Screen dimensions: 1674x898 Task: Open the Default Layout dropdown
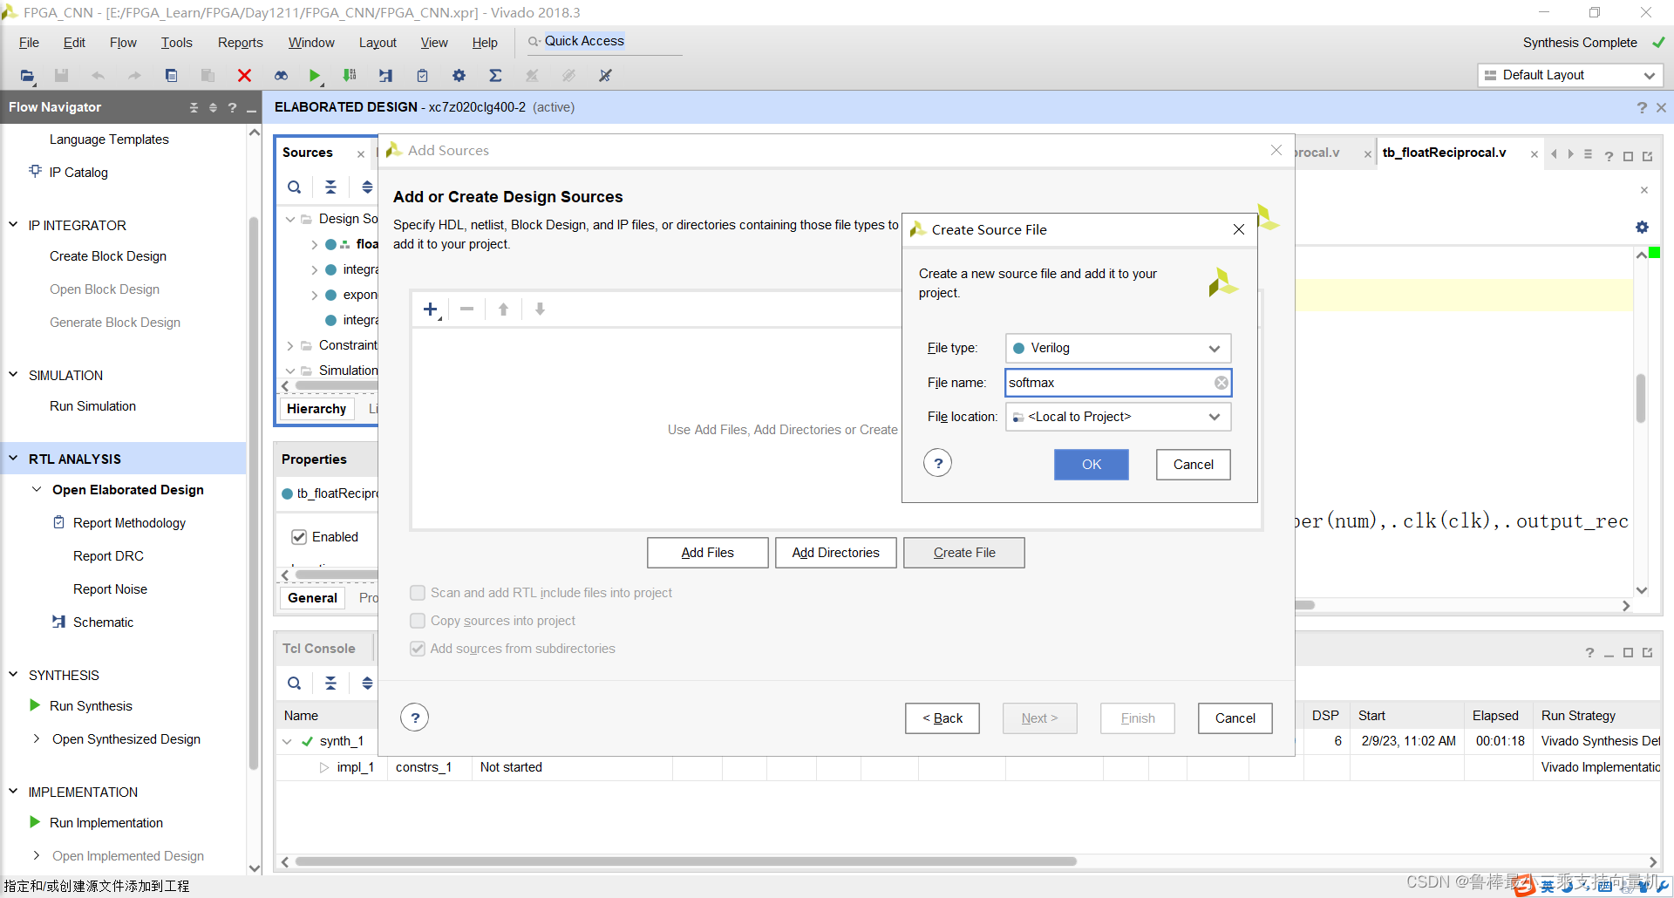[1570, 75]
